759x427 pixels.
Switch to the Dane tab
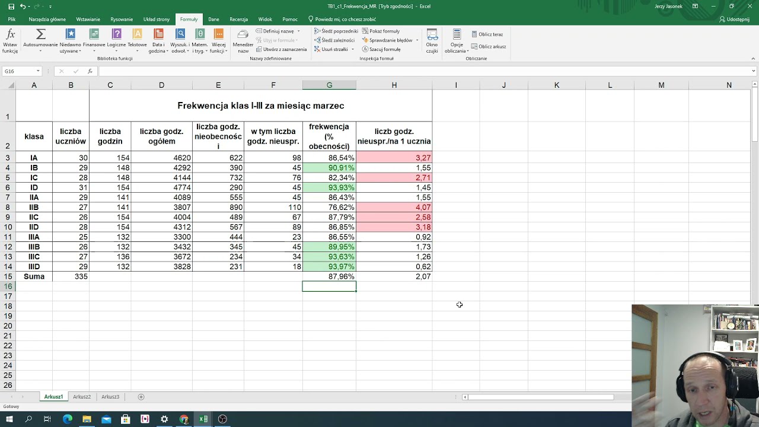click(x=213, y=19)
